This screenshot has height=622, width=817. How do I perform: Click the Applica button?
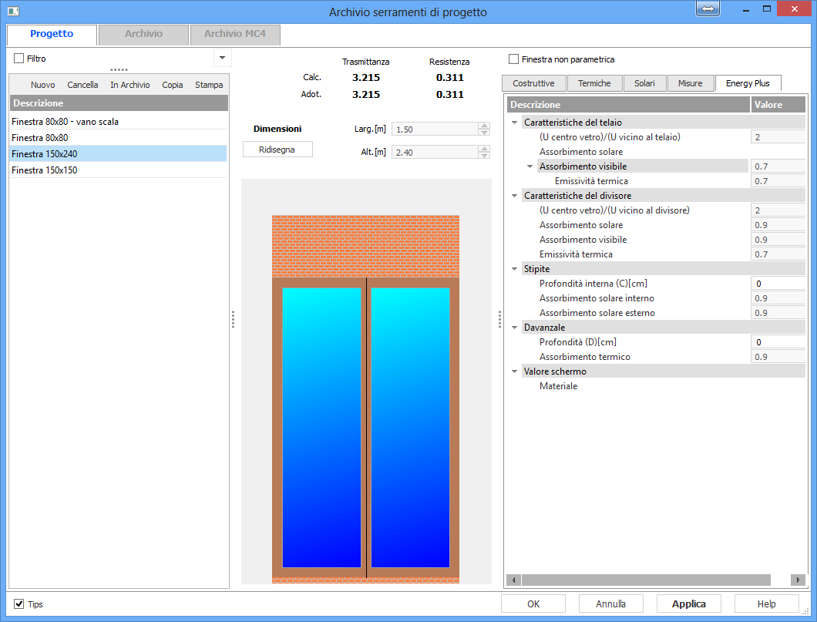click(688, 604)
